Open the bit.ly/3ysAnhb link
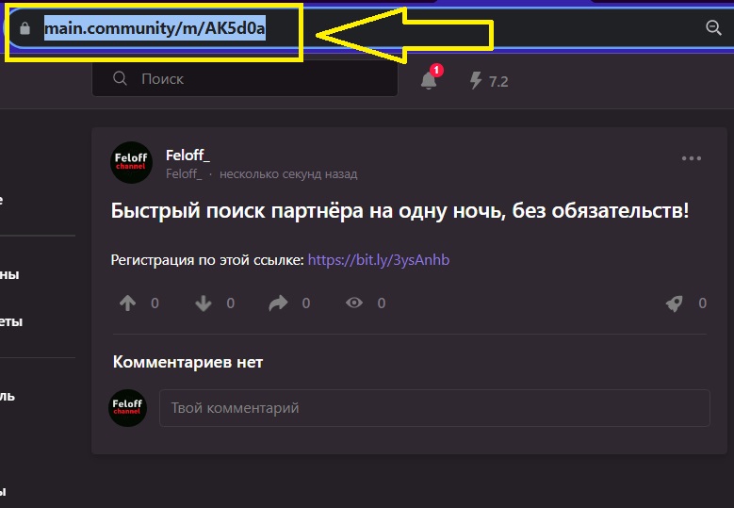734x508 pixels. click(379, 260)
